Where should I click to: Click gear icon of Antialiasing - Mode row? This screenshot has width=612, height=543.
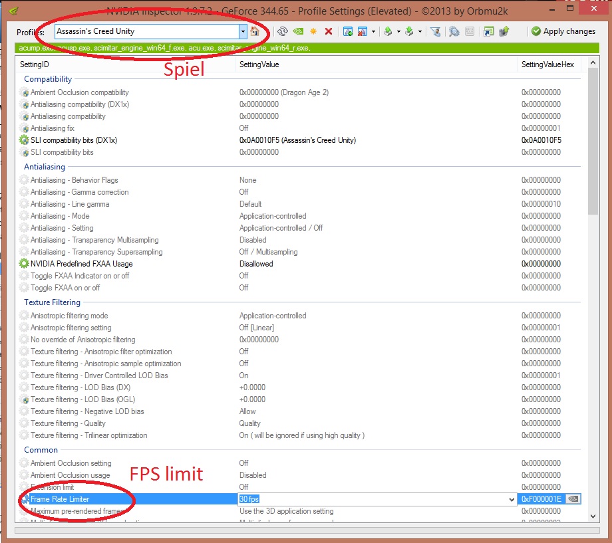pyautogui.click(x=24, y=216)
